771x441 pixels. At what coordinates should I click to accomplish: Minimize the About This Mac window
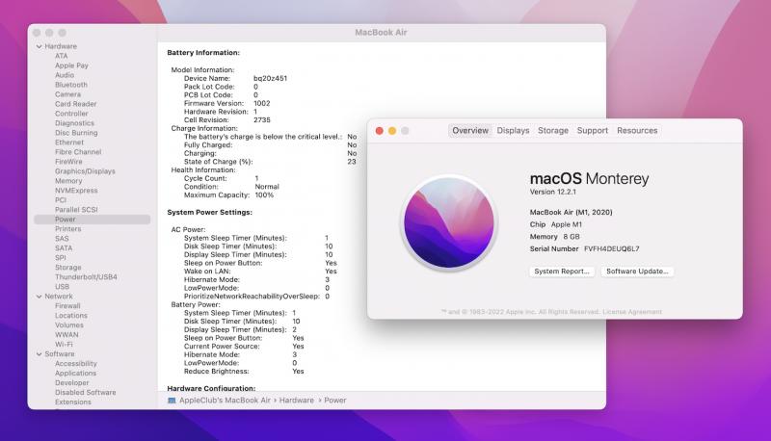pos(392,131)
